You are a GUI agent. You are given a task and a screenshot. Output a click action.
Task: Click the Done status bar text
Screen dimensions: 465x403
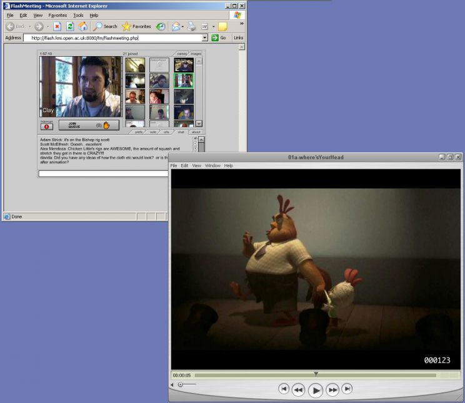click(17, 216)
